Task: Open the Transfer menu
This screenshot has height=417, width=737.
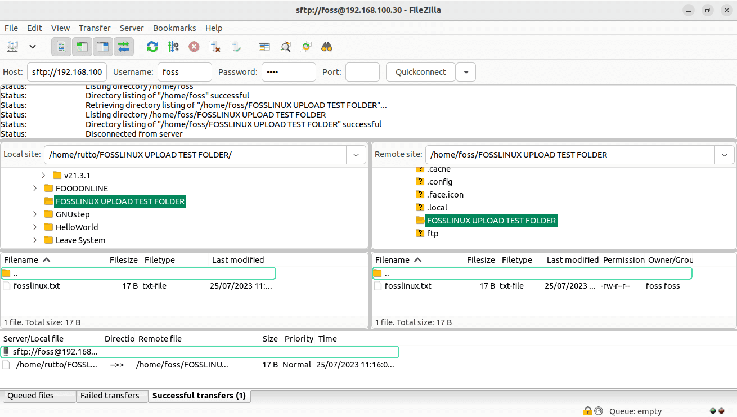Action: tap(95, 28)
